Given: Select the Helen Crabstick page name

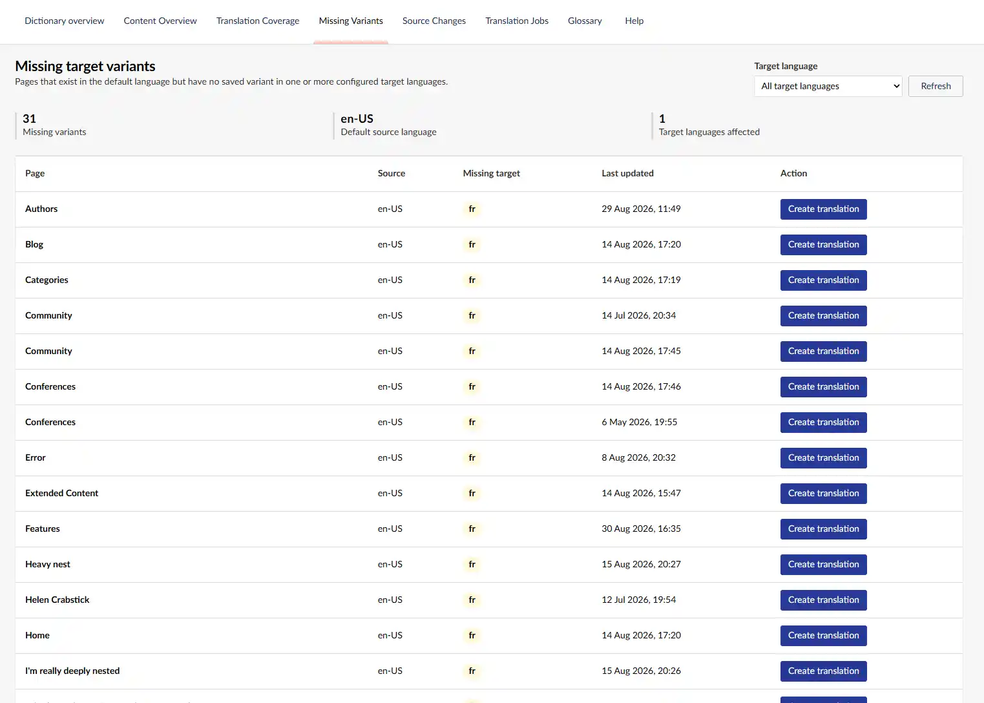Looking at the screenshot, I should click(58, 600).
